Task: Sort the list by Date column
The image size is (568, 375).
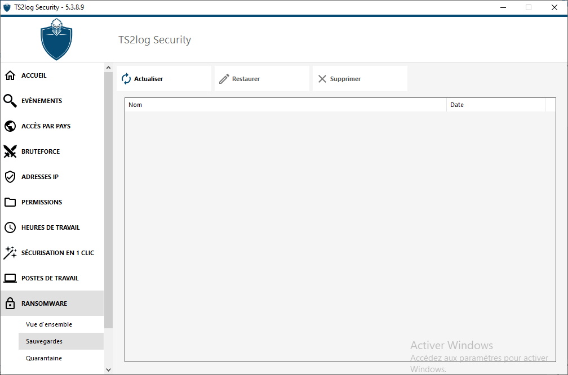Action: (496, 105)
